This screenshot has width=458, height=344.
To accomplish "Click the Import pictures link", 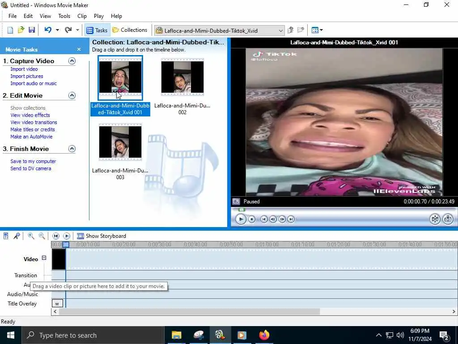I will click(27, 76).
